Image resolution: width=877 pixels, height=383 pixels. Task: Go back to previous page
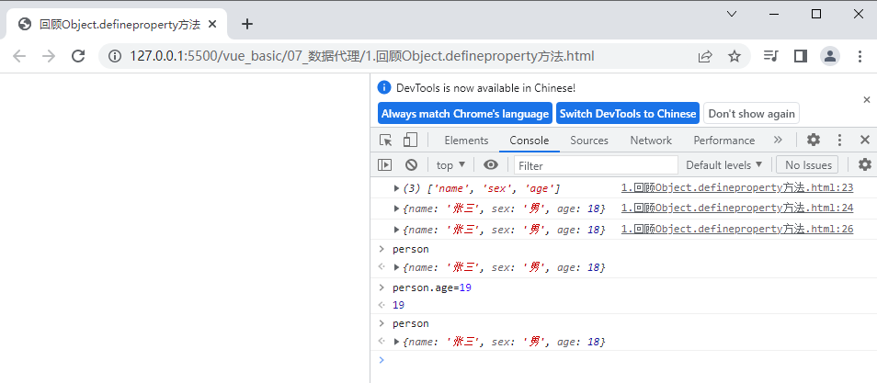pyautogui.click(x=19, y=56)
